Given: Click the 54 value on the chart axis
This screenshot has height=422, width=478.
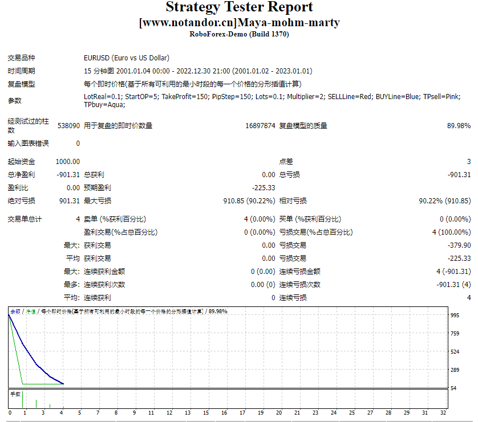Looking at the screenshot, I should tap(453, 388).
